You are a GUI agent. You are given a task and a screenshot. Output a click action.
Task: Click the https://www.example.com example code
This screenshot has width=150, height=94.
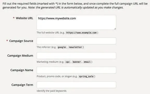(x=82, y=33)
